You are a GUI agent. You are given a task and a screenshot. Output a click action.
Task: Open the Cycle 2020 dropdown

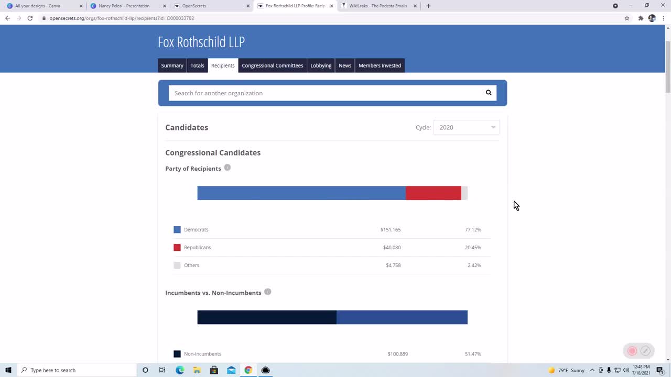(467, 127)
